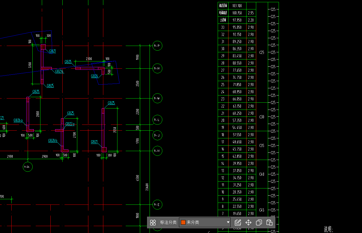Click the dropdown arrow beside 未分类
The height and width of the screenshot is (233, 362).
click(228, 222)
